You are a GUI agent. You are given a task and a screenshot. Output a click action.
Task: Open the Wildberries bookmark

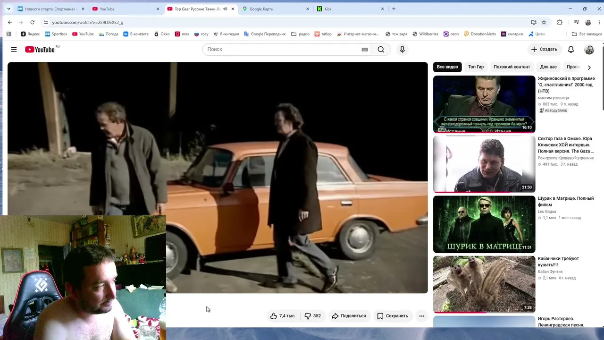pyautogui.click(x=425, y=34)
